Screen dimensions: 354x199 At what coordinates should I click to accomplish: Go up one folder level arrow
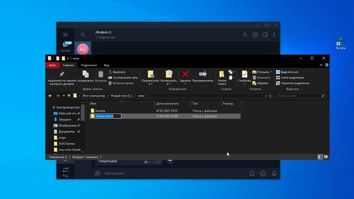click(69, 96)
